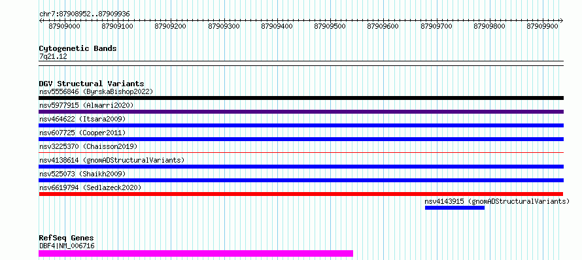The width and height of the screenshot is (582, 260).
Task: Click the Cytogenetic Bands track heading
Action: tap(78, 48)
